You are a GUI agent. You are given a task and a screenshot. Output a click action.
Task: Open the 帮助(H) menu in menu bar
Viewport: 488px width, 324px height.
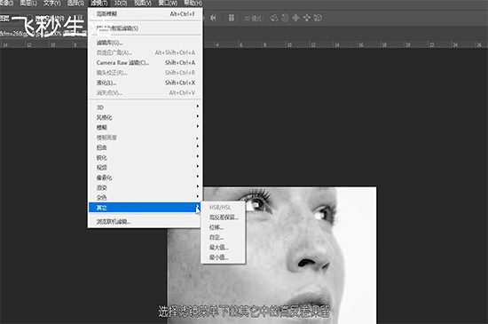(193, 4)
